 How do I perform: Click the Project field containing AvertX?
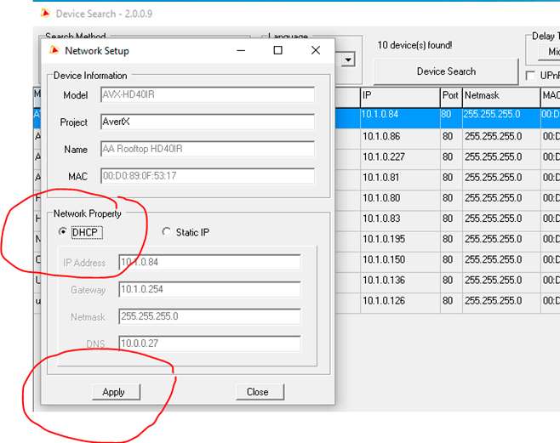[x=207, y=122]
